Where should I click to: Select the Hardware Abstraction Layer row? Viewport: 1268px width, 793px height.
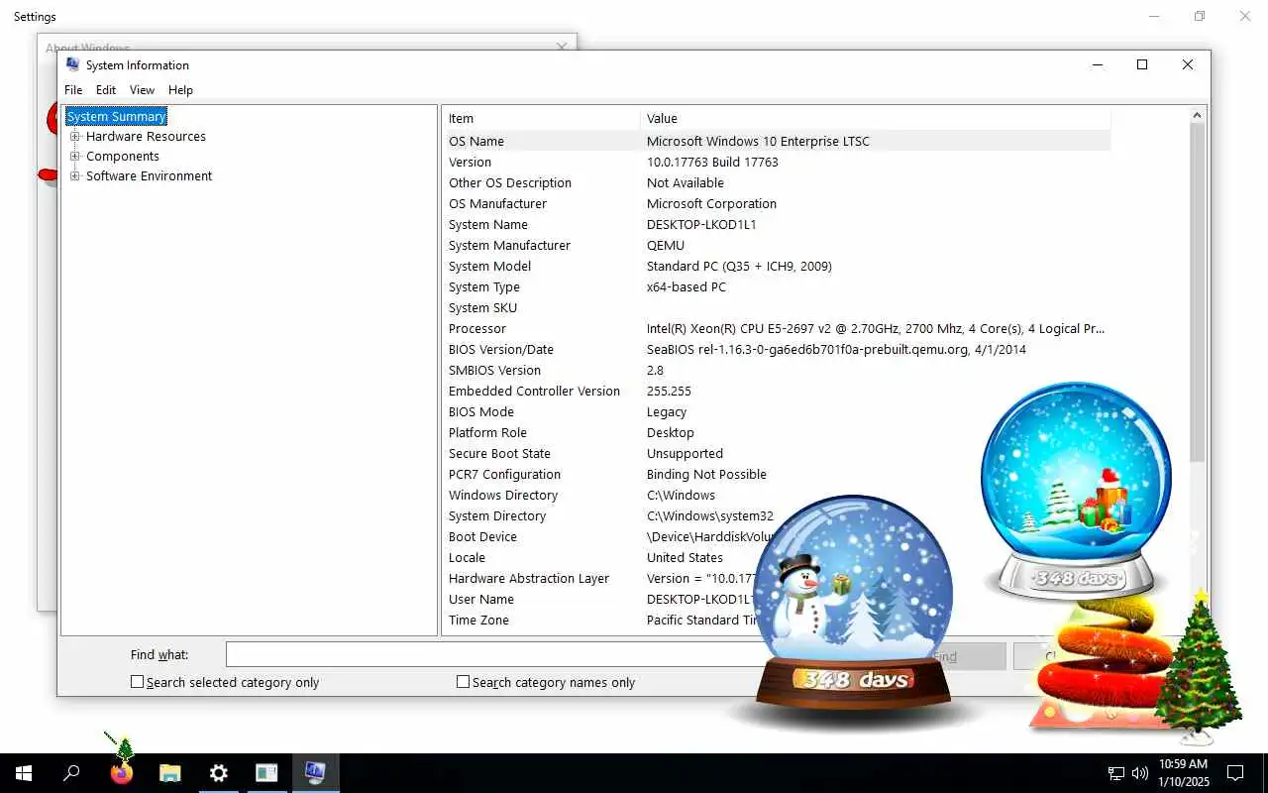[777, 579]
